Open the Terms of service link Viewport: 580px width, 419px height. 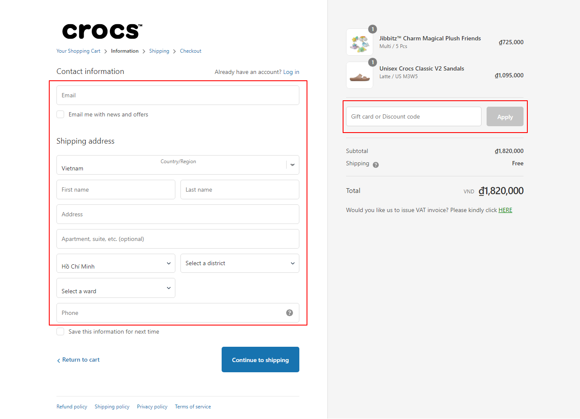[x=193, y=407]
